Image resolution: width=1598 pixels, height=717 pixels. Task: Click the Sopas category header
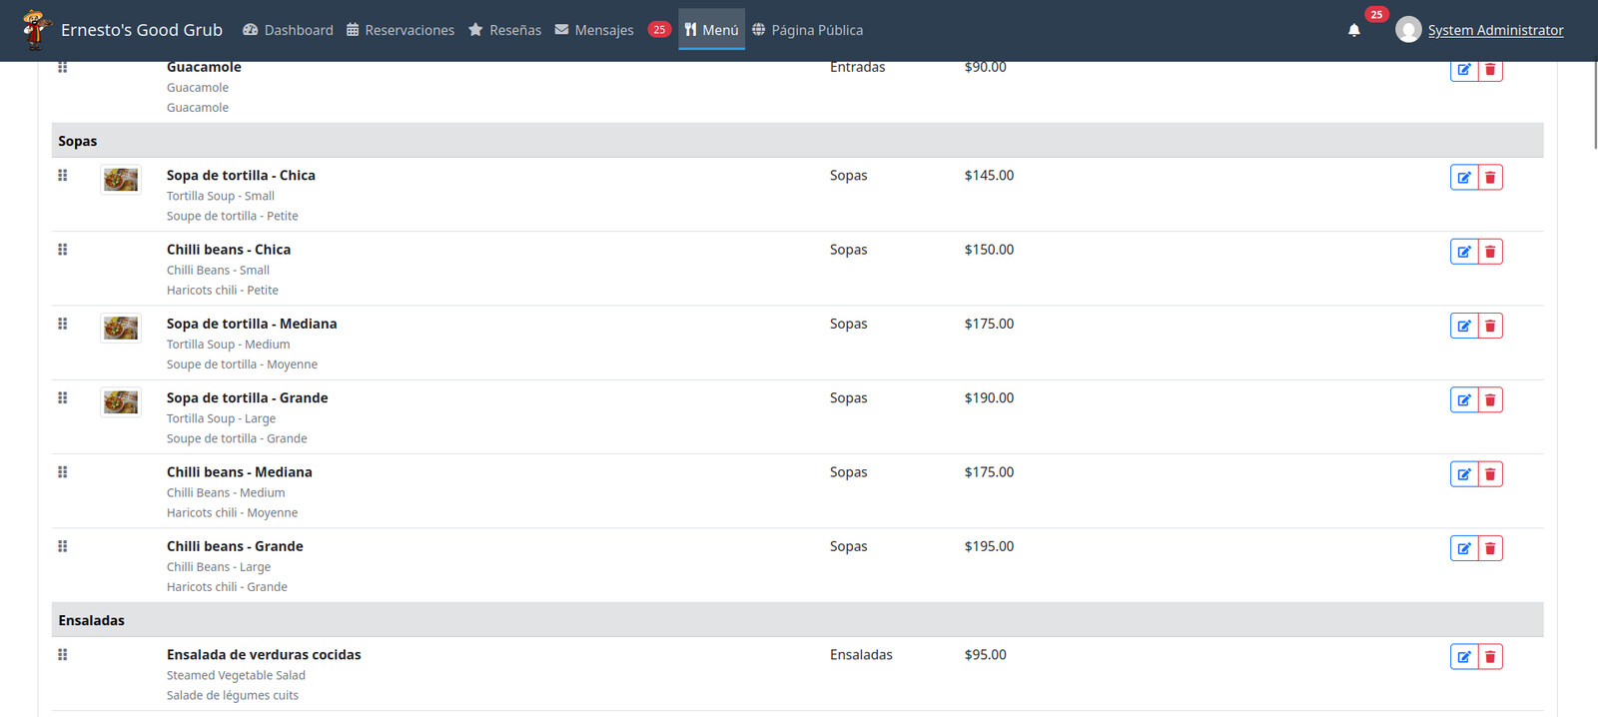click(x=797, y=141)
